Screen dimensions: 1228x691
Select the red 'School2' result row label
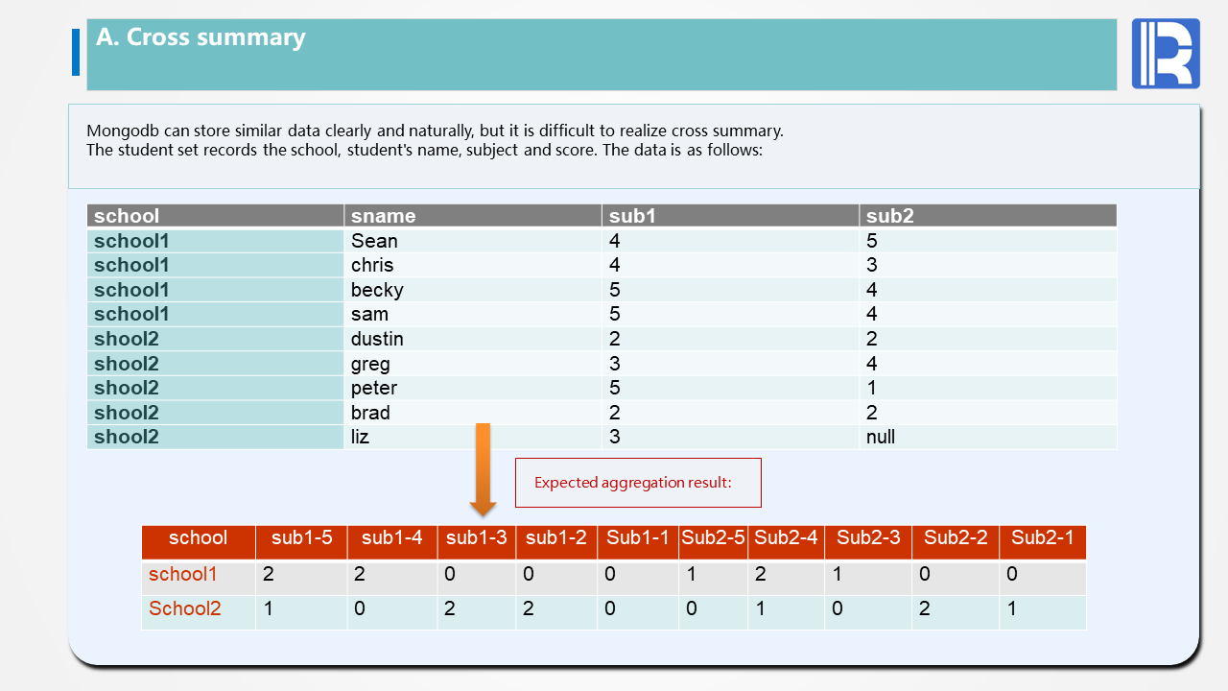(184, 608)
